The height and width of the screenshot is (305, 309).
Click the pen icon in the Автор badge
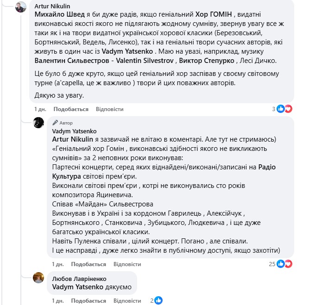tap(56, 123)
